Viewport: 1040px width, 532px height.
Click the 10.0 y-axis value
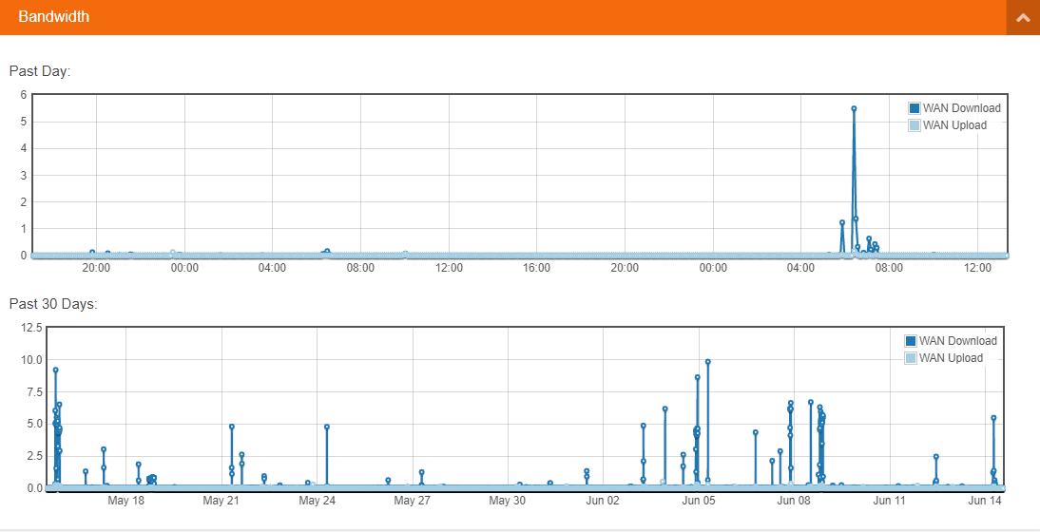(x=31, y=360)
